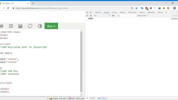The width and height of the screenshot is (178, 100).
Task: Rotate the editor orientation icon
Action: point(30,26)
